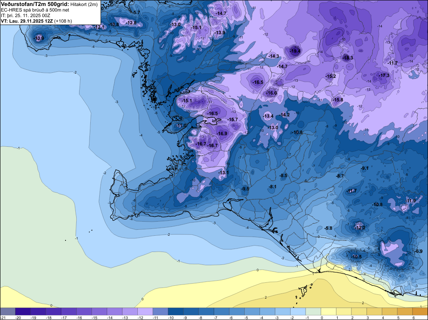Viewport: 428px width, 320px height.
Task: Select the dark blue legend swatch labeled -10
Action: [x=176, y=311]
